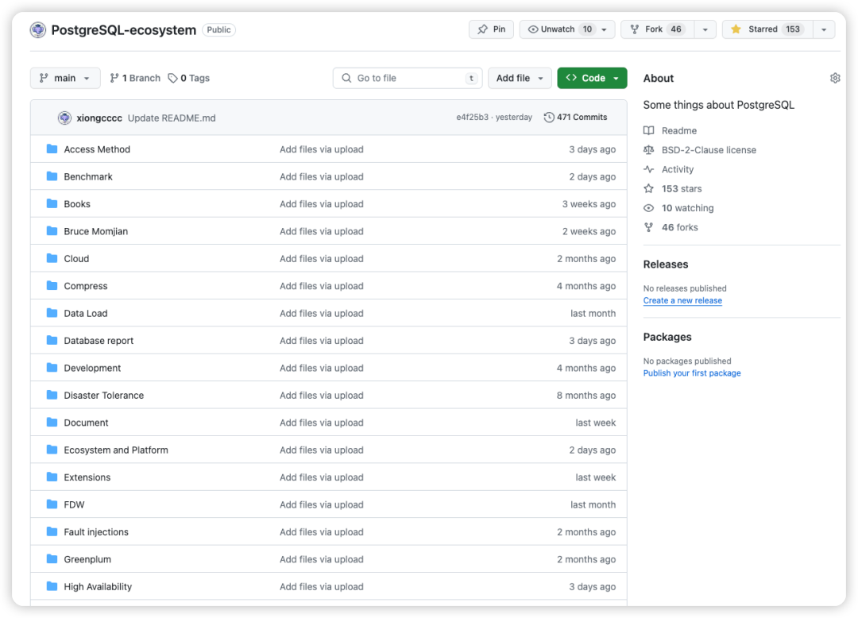Toggle the Starred button to unstar repository
858x618 pixels.
click(767, 29)
